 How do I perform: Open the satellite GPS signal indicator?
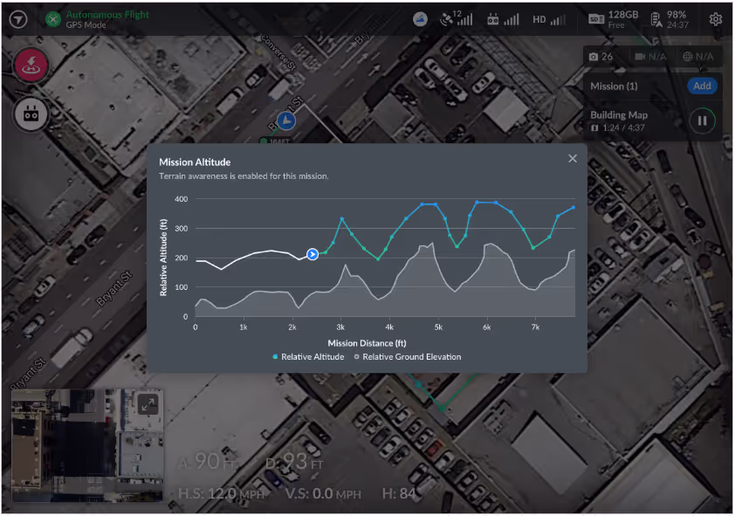click(x=457, y=18)
